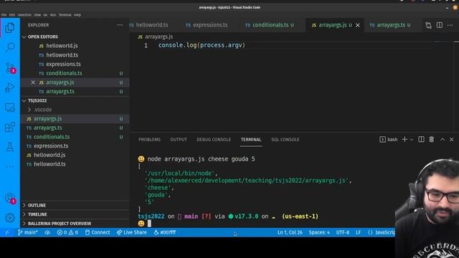459x258 pixels.
Task: Open arrayargs.ts in the TSJS2022 folder
Action: [48, 128]
